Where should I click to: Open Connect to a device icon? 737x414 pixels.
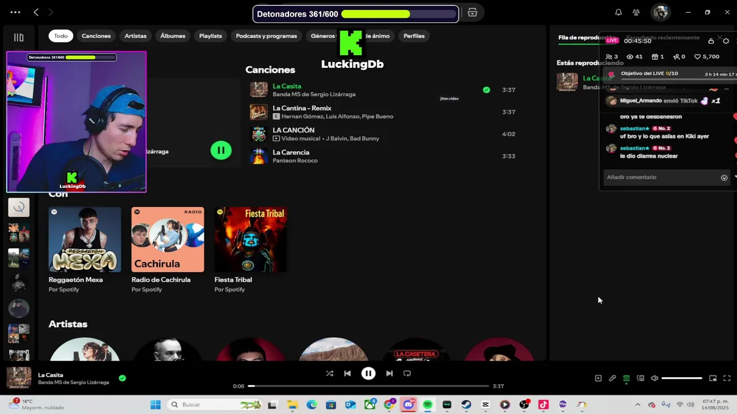pos(640,378)
